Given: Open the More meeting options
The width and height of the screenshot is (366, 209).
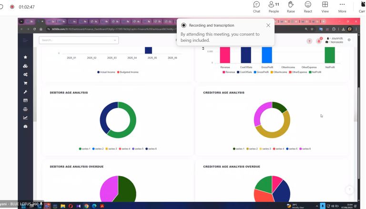Looking at the screenshot, I should (x=342, y=7).
